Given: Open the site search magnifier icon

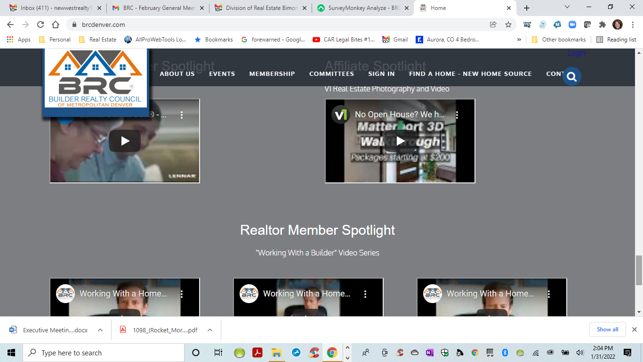Looking at the screenshot, I should tap(572, 76).
